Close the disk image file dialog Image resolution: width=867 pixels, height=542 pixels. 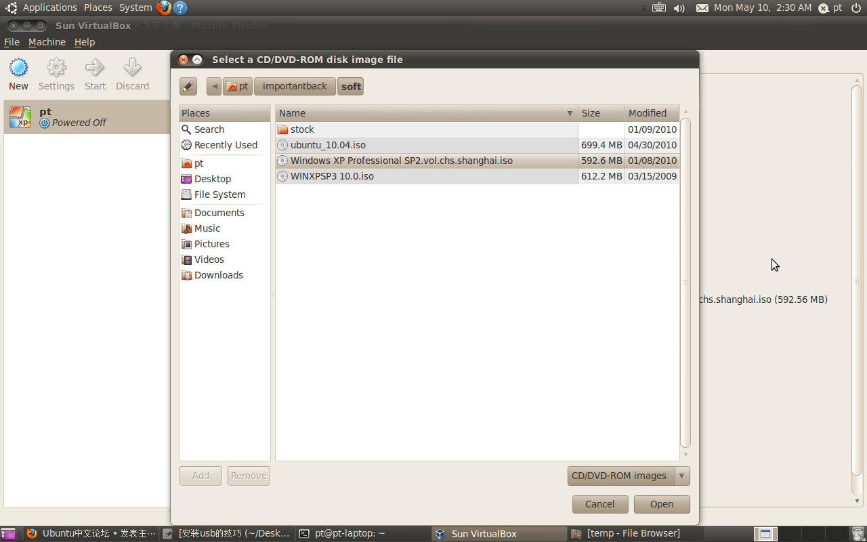[184, 60]
